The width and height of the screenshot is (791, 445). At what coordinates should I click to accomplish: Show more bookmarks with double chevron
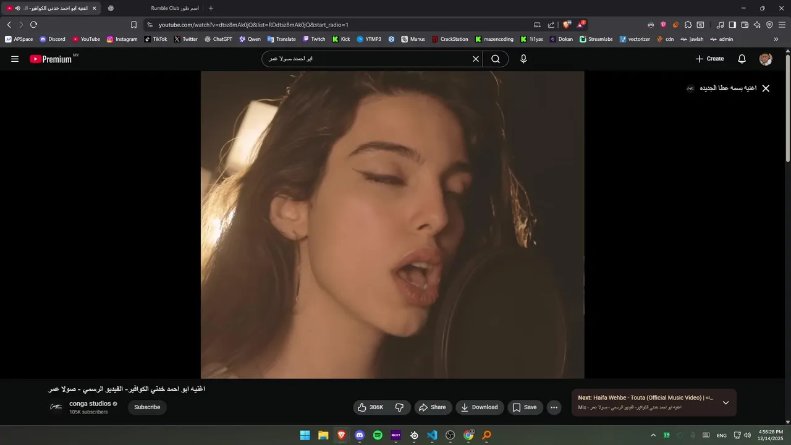[x=776, y=39]
